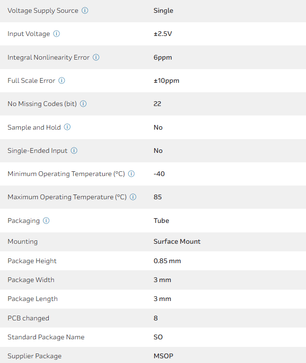Viewport: 306px width, 363px height.
Task: Show info for Full Scale Error
Action: click(x=61, y=80)
